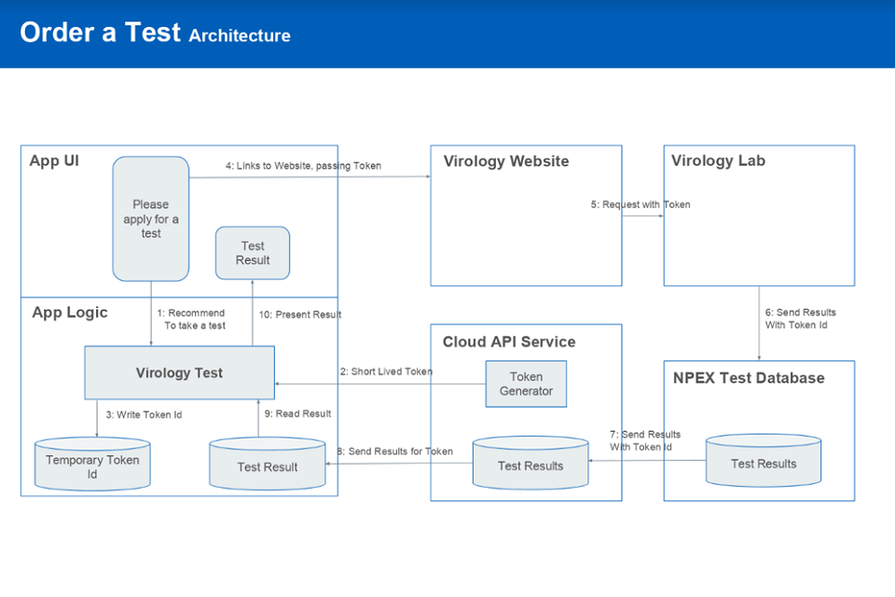Click label '6: Send Results With Token Id'
895x597 pixels.
(800, 319)
